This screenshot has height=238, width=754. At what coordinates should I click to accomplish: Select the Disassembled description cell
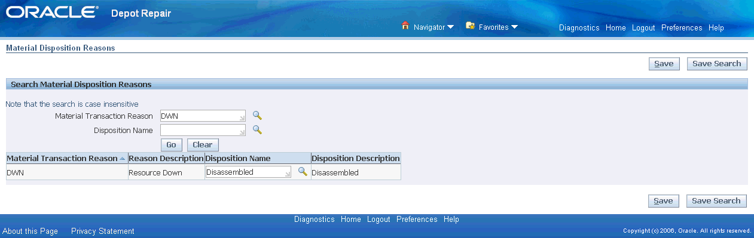point(356,172)
